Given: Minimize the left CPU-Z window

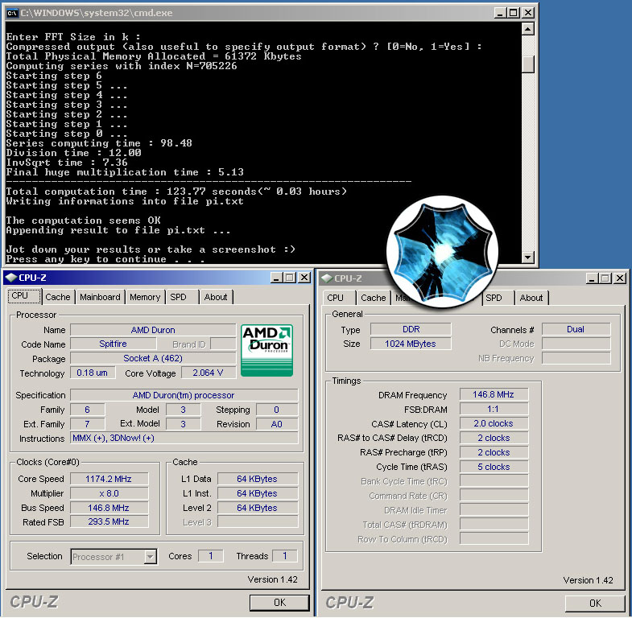Looking at the screenshot, I should 276,278.
